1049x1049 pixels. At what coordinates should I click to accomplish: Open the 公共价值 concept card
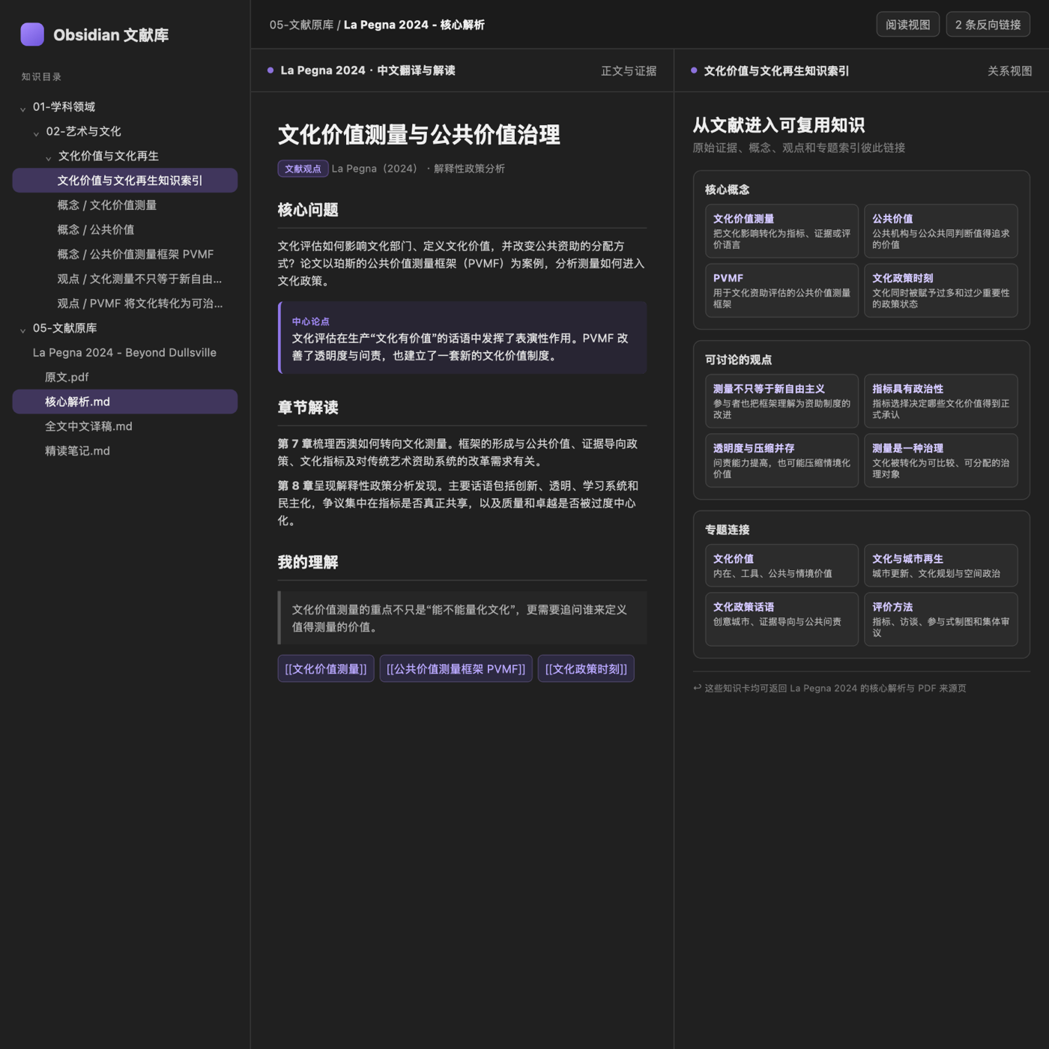pyautogui.click(x=940, y=231)
